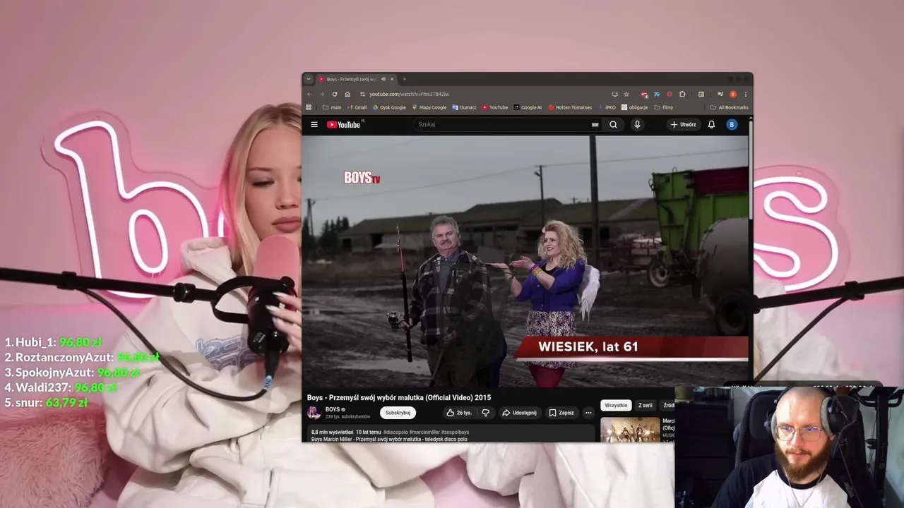Viewport: 904px width, 508px height.
Task: Click the video title text
Action: pyautogui.click(x=399, y=398)
